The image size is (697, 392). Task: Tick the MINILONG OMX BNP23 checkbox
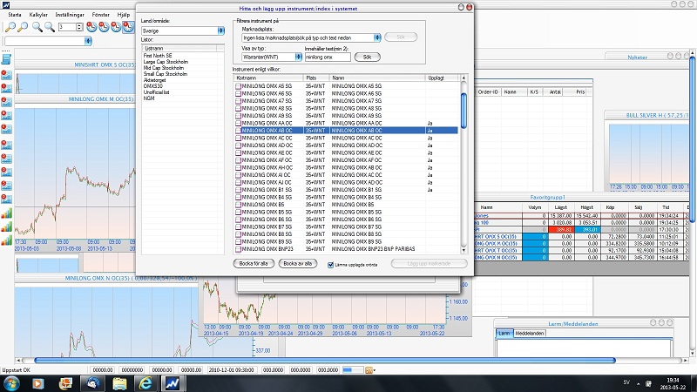coord(239,248)
